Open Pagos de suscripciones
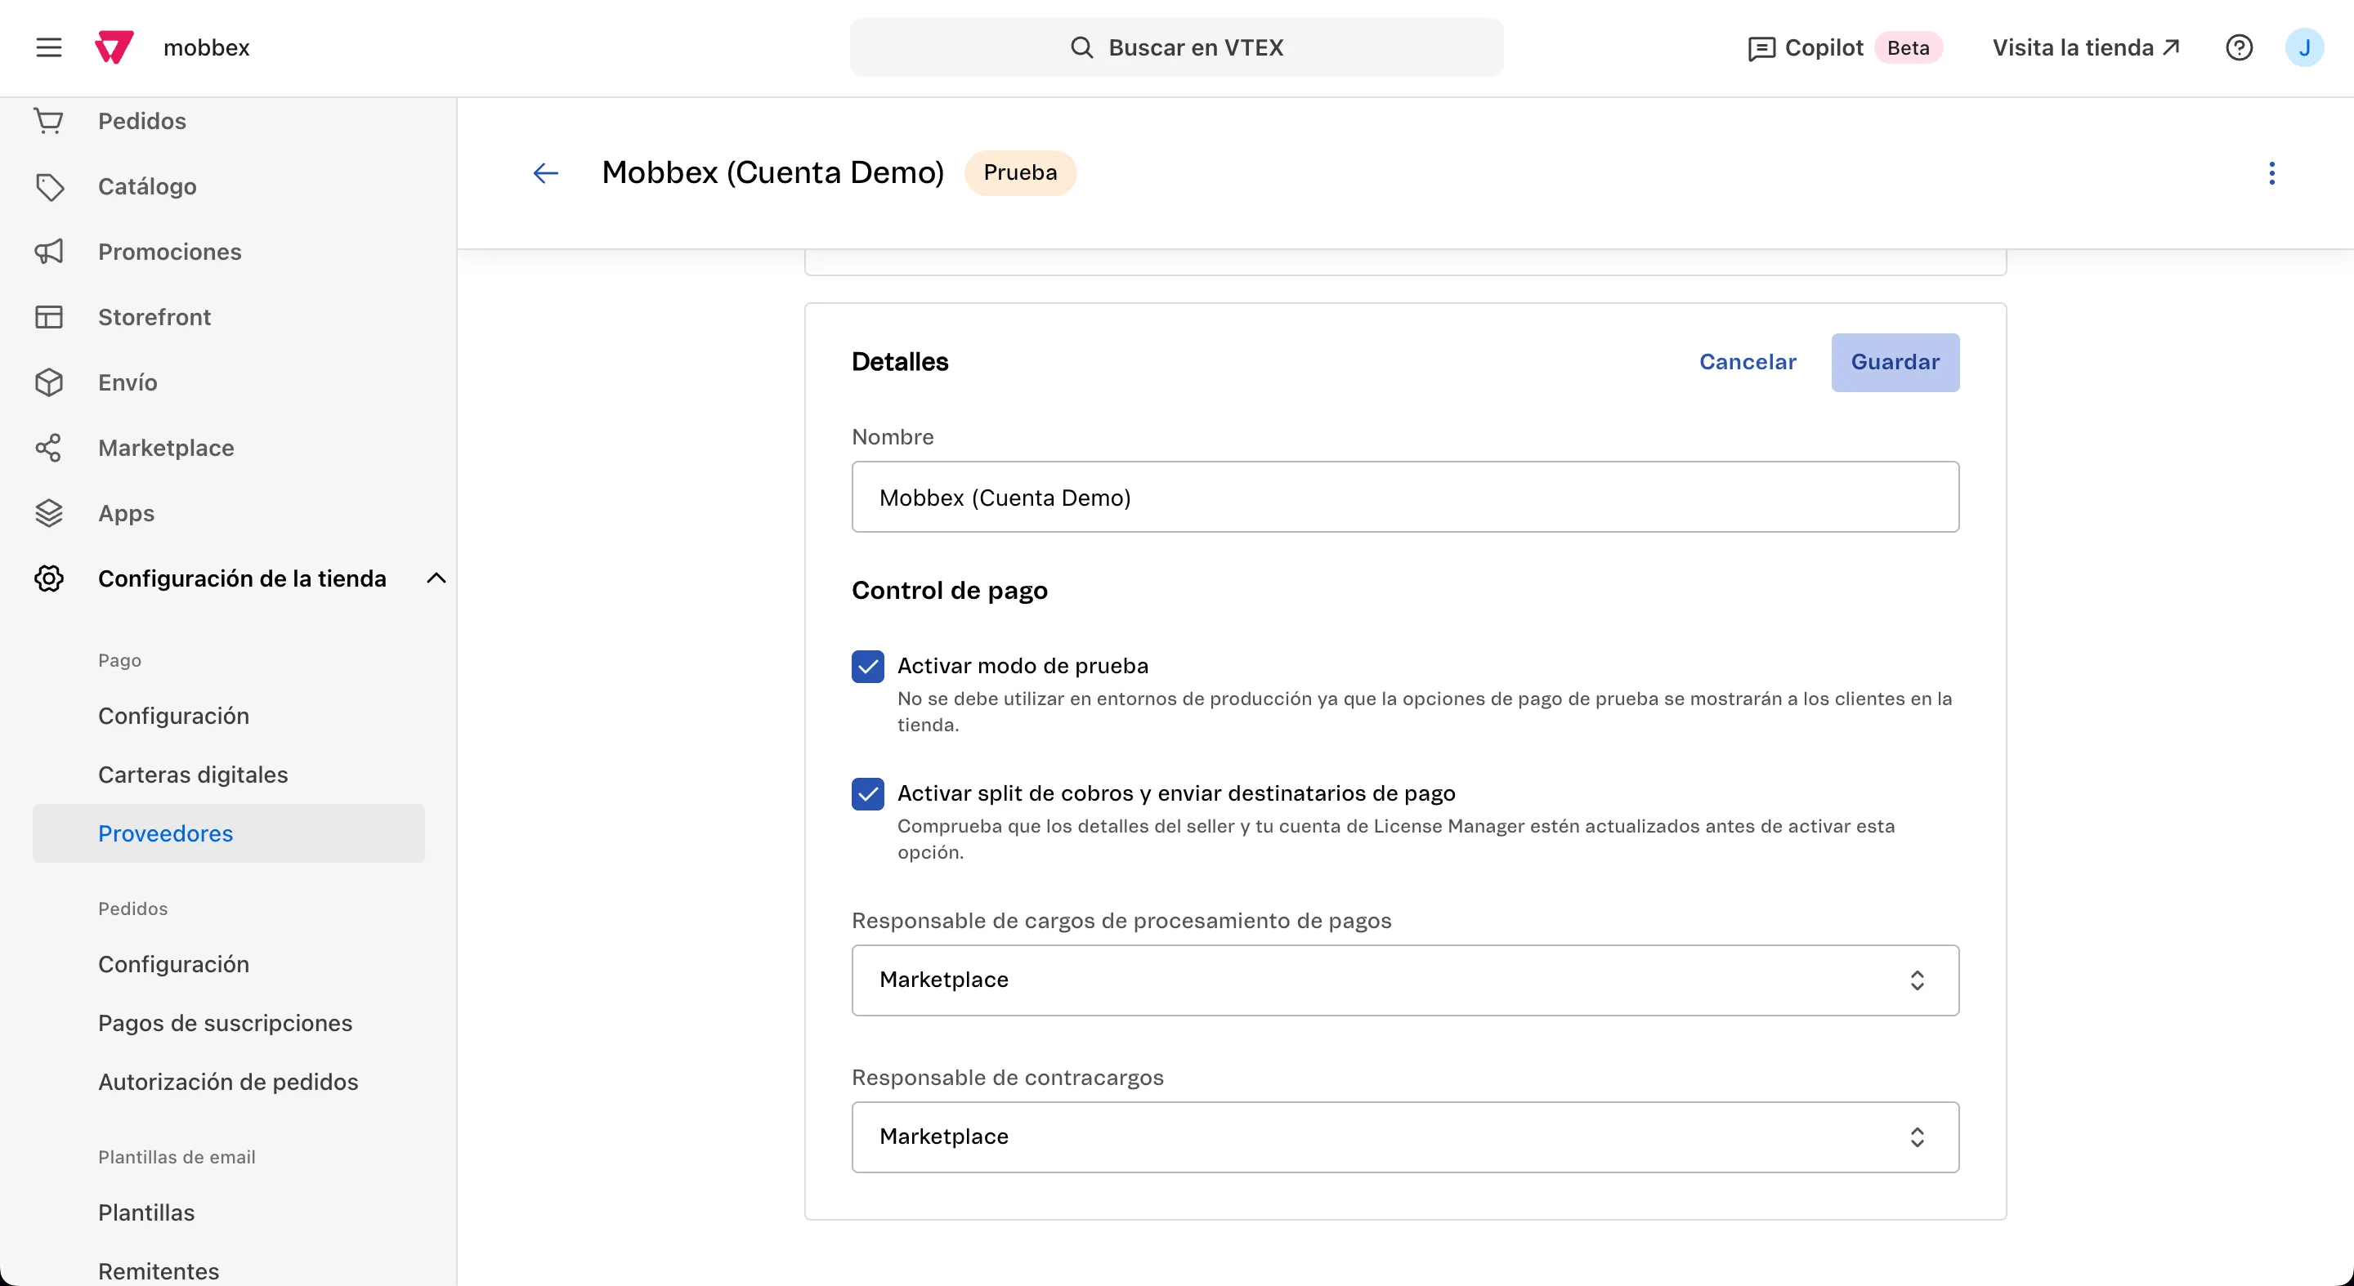The height and width of the screenshot is (1286, 2354). point(225,1023)
